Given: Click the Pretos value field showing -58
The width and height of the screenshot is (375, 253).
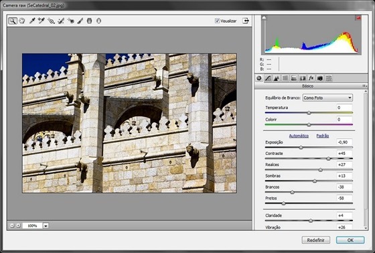Looking at the screenshot, I should 344,198.
